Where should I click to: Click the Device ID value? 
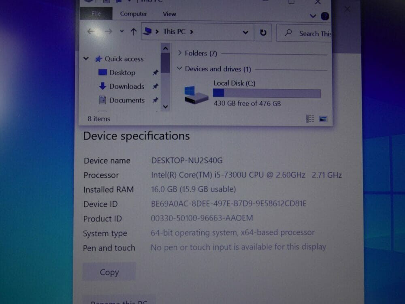228,204
